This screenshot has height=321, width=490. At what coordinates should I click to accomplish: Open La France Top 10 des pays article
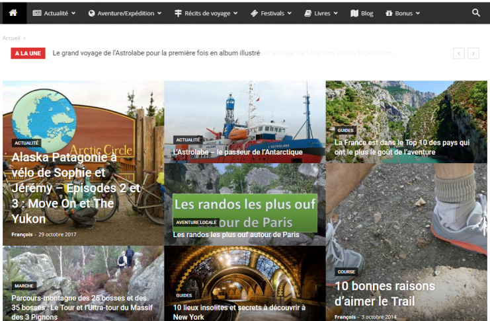tap(402, 147)
